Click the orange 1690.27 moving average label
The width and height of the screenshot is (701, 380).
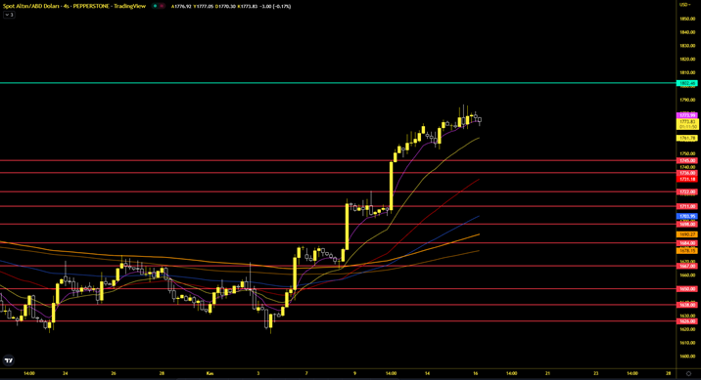tap(687, 234)
